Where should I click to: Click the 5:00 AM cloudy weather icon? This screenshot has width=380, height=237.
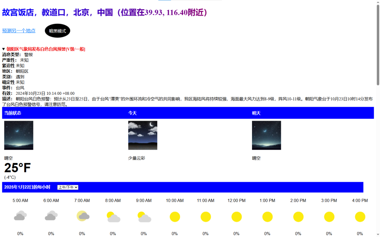(20, 216)
